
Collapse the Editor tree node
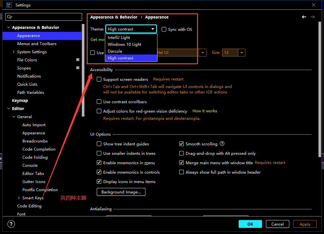point(8,108)
